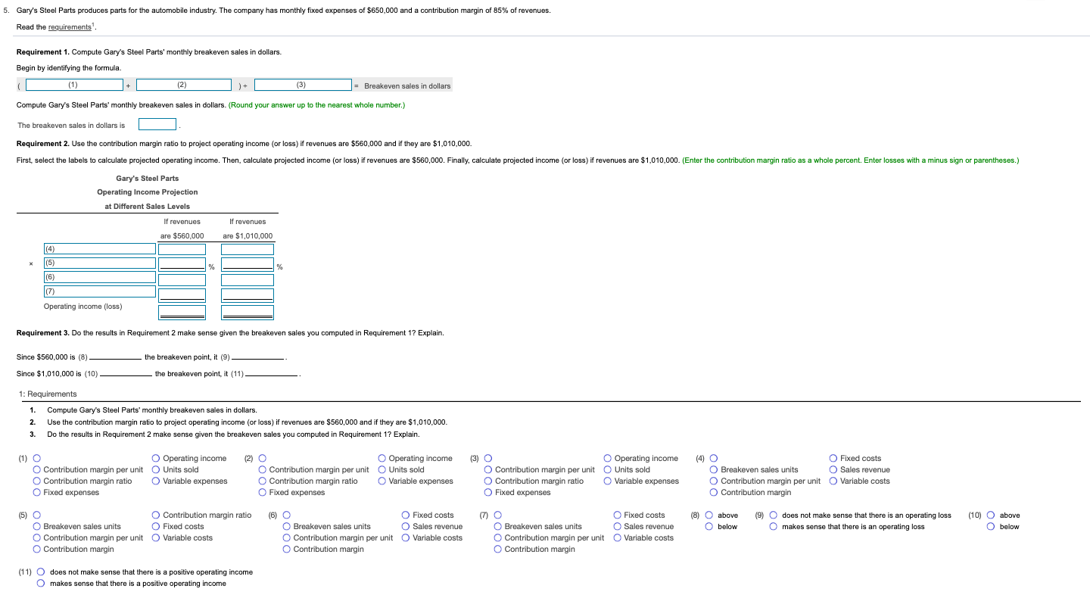
Task: Select Operating income for blank (3)
Action: [606, 458]
